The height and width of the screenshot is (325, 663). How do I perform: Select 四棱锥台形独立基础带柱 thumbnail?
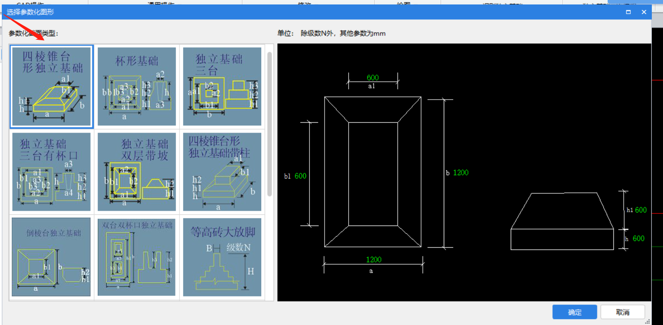222,172
